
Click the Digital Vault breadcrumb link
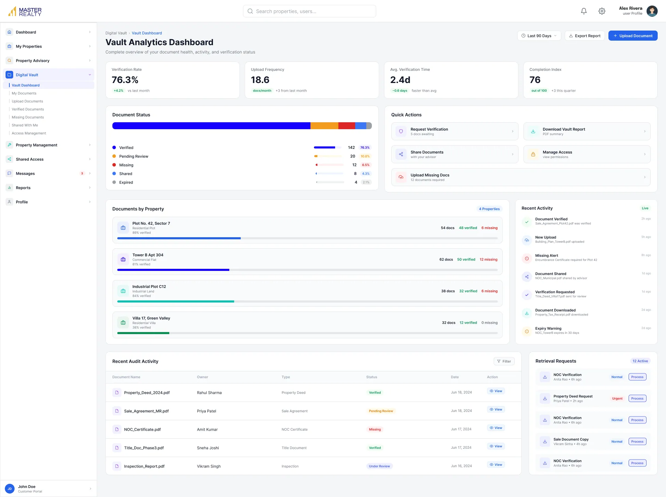(116, 33)
